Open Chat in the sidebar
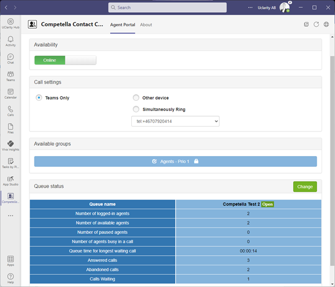This screenshot has height=287, width=335. click(x=11, y=59)
